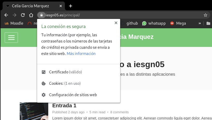Open the whatsapp bookmark

tap(154, 23)
